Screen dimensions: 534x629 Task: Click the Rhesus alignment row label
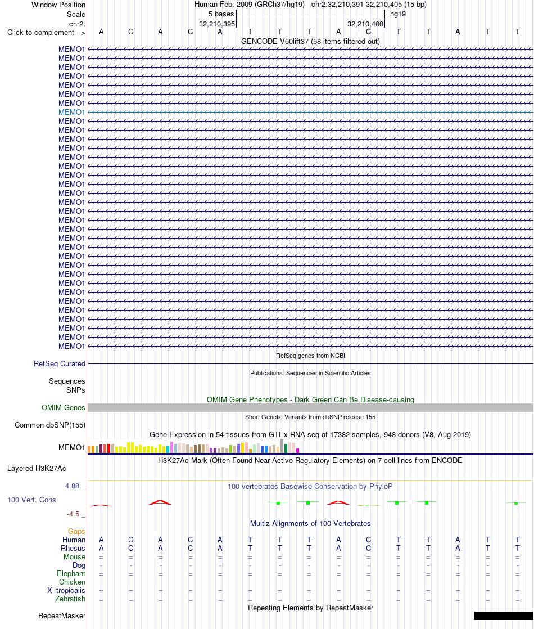pos(73,549)
